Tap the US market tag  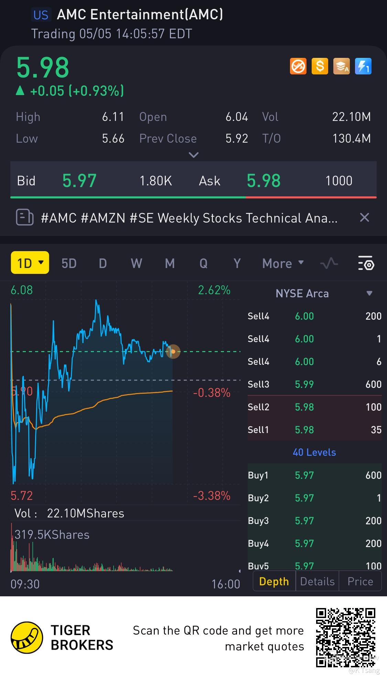(x=41, y=15)
